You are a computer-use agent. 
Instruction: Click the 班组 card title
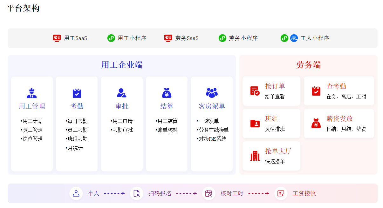coord(272,118)
